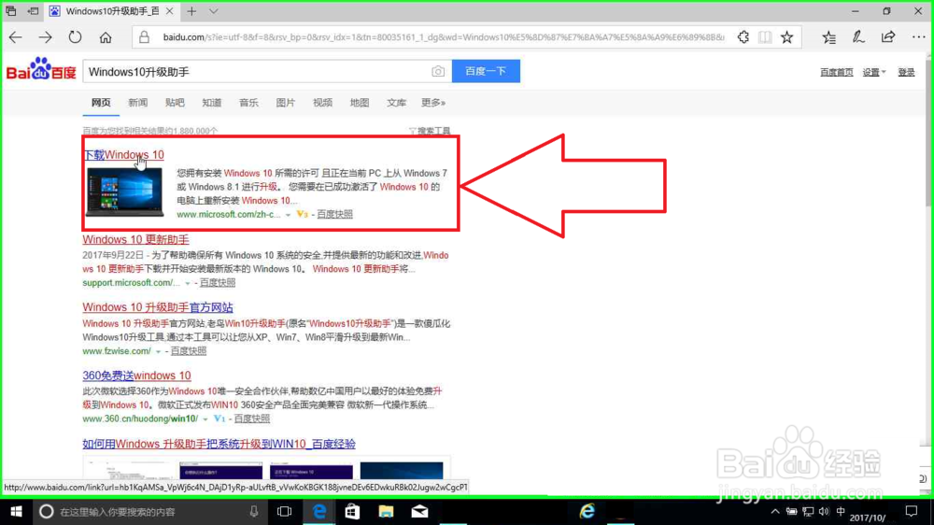
Task: Click the share page icon
Action: [x=888, y=37]
